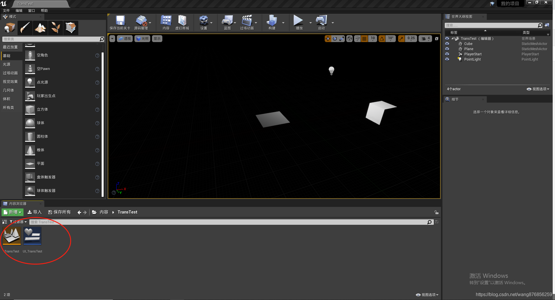Screen dimensions: 555x300
Task: Open the 过滤器 filters dropdown
Action: [x=18, y=222]
